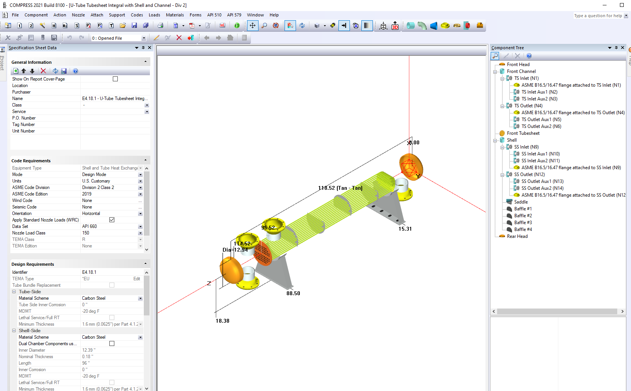Select TS Inlet (N1) tree item
This screenshot has height=391, width=631.
tap(526, 78)
